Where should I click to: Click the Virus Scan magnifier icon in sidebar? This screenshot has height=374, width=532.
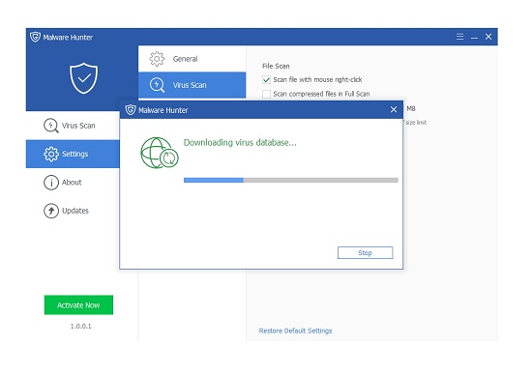point(51,126)
